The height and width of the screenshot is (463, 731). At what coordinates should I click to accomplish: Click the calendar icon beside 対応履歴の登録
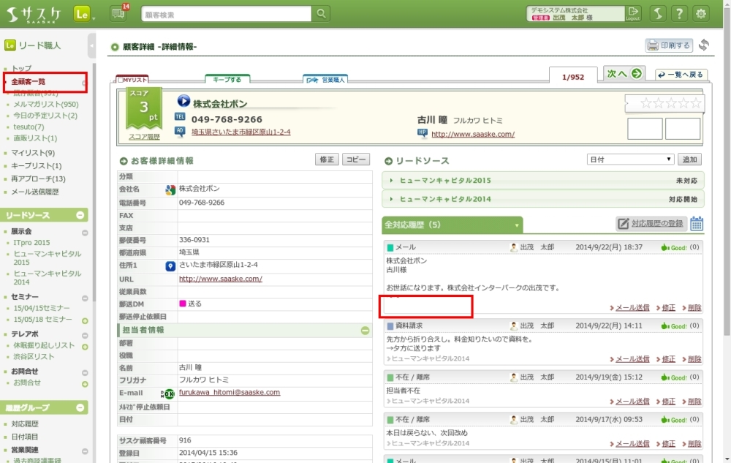click(697, 224)
